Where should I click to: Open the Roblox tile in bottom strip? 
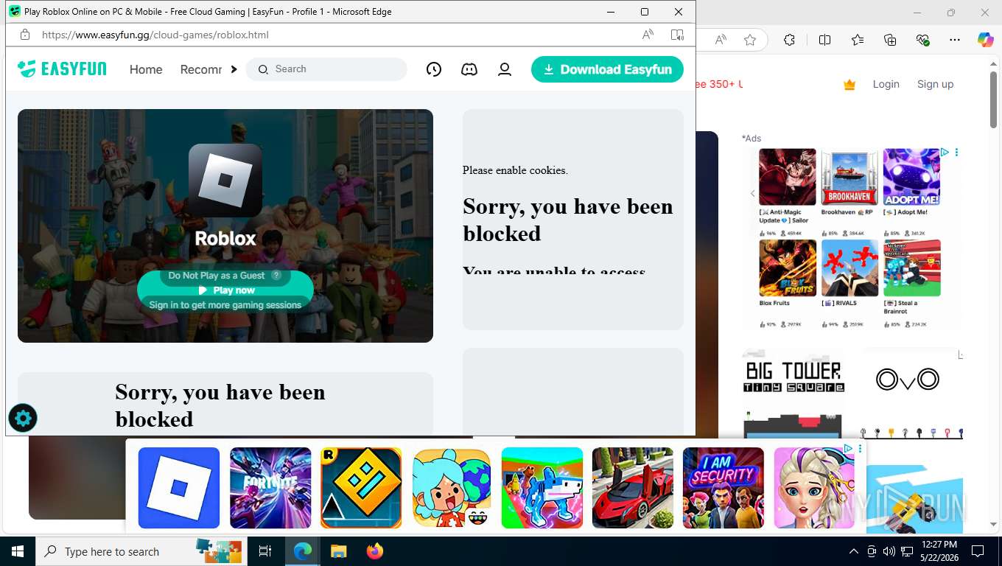click(179, 488)
